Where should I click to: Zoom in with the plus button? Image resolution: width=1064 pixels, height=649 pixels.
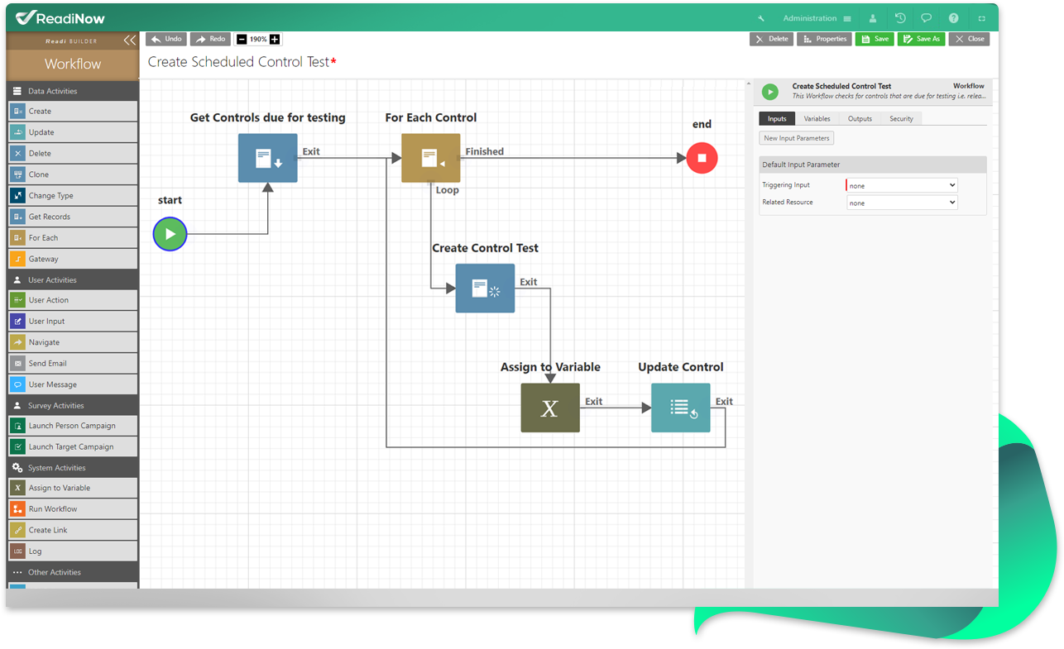[275, 40]
